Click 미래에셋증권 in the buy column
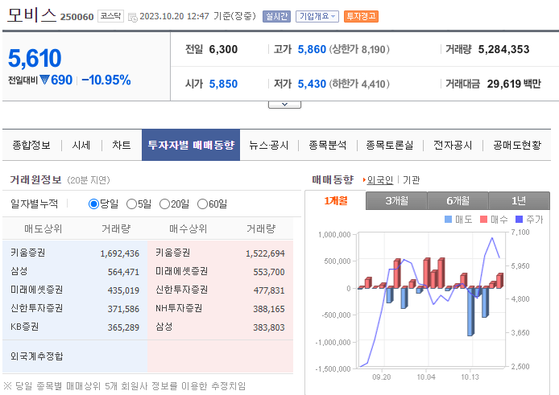Screen dimensions: 559x395 click(181, 271)
